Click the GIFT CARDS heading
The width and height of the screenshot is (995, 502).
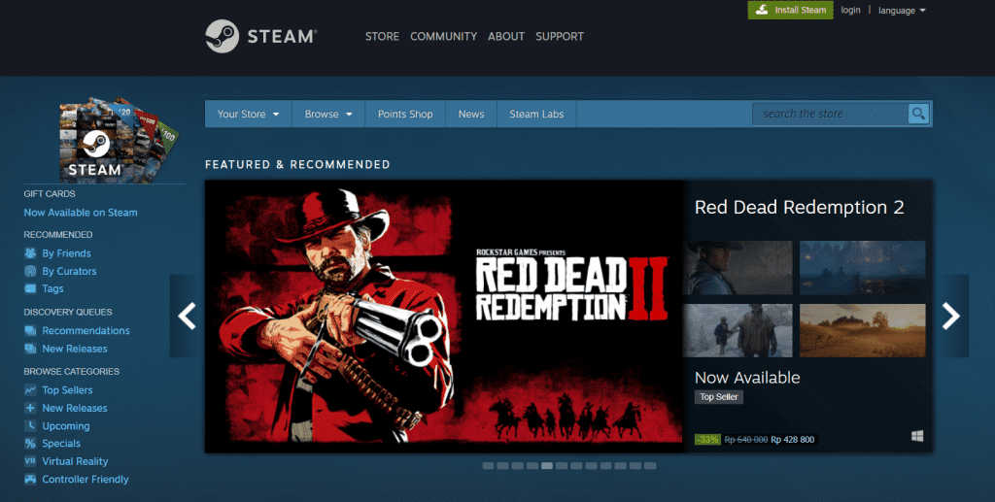(50, 194)
